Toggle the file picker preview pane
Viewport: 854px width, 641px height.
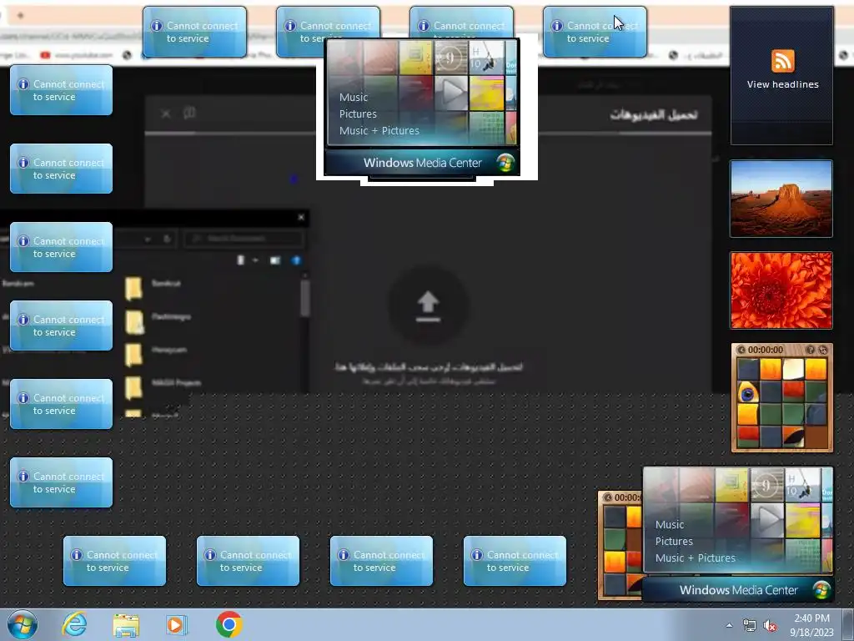(275, 260)
